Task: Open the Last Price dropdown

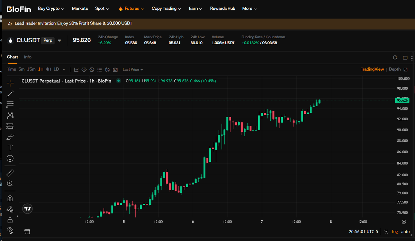Action: pyautogui.click(x=133, y=69)
